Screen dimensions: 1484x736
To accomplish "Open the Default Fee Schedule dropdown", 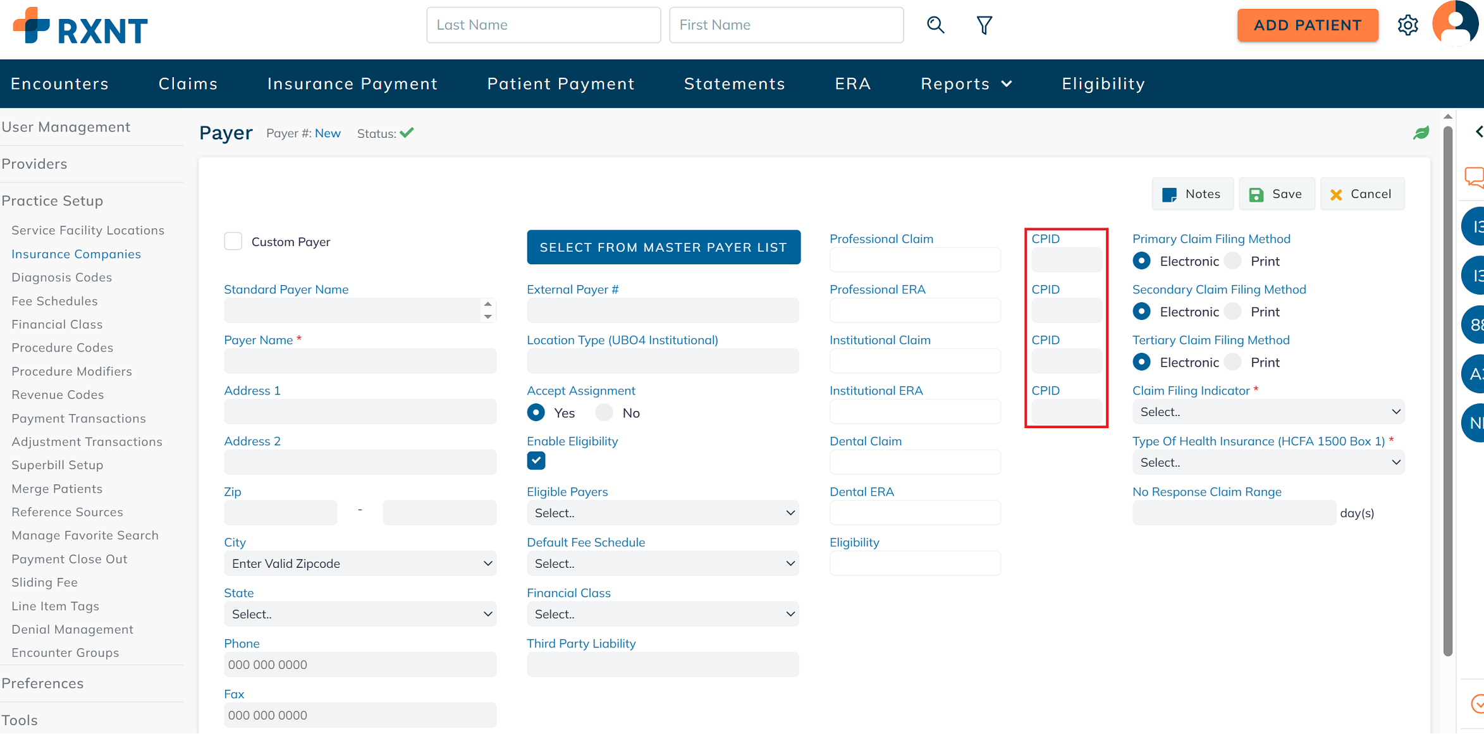I will click(x=663, y=563).
